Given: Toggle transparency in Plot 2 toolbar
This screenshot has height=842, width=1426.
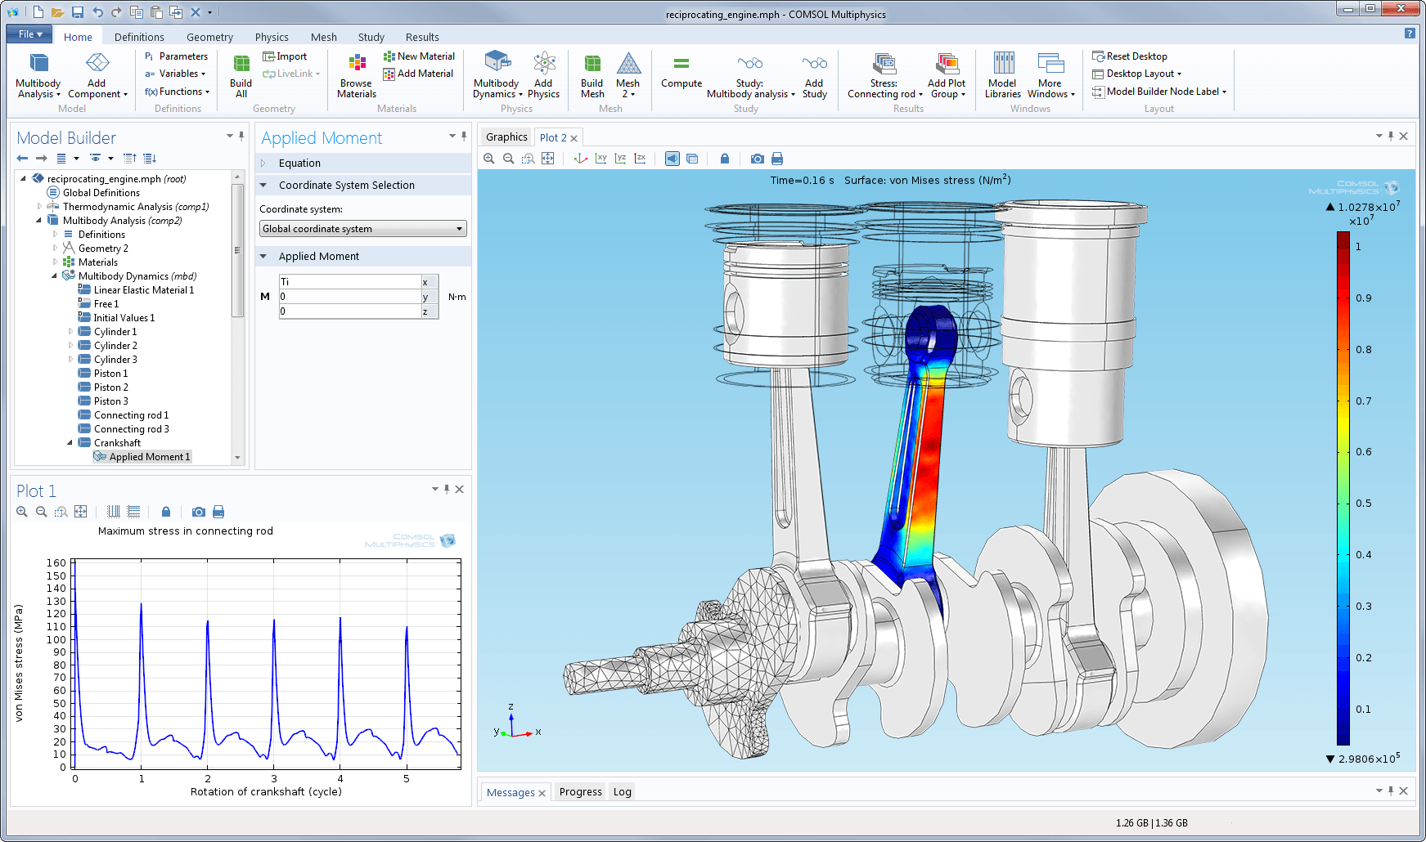Looking at the screenshot, I should (692, 159).
